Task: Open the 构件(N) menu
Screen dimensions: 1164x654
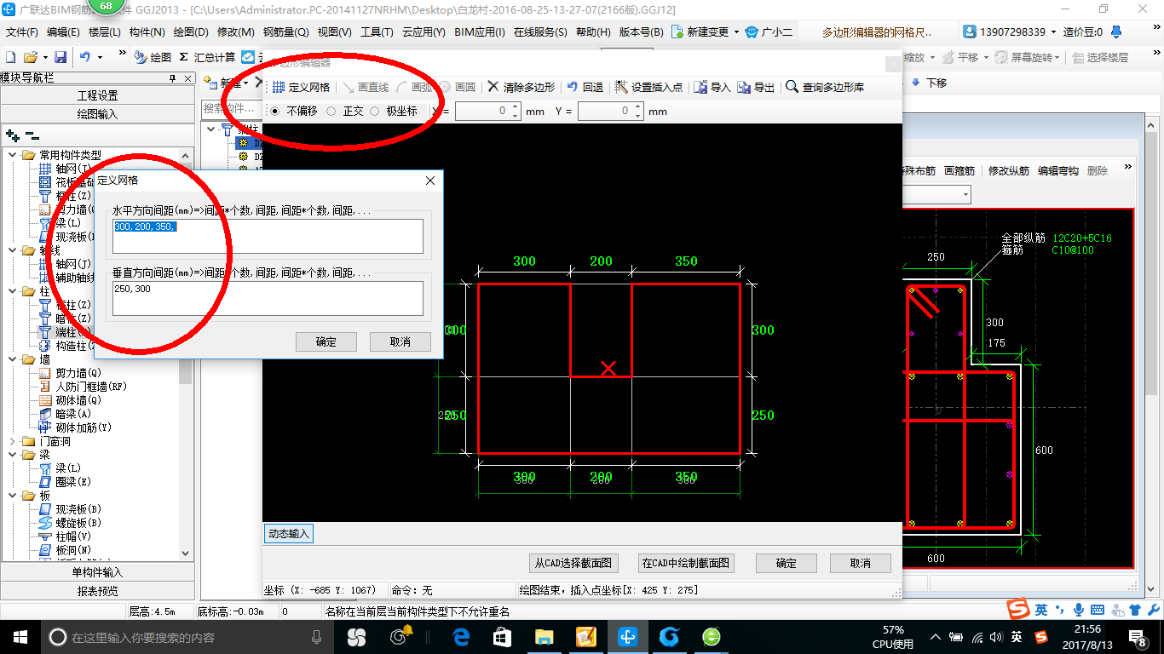Action: point(147,32)
